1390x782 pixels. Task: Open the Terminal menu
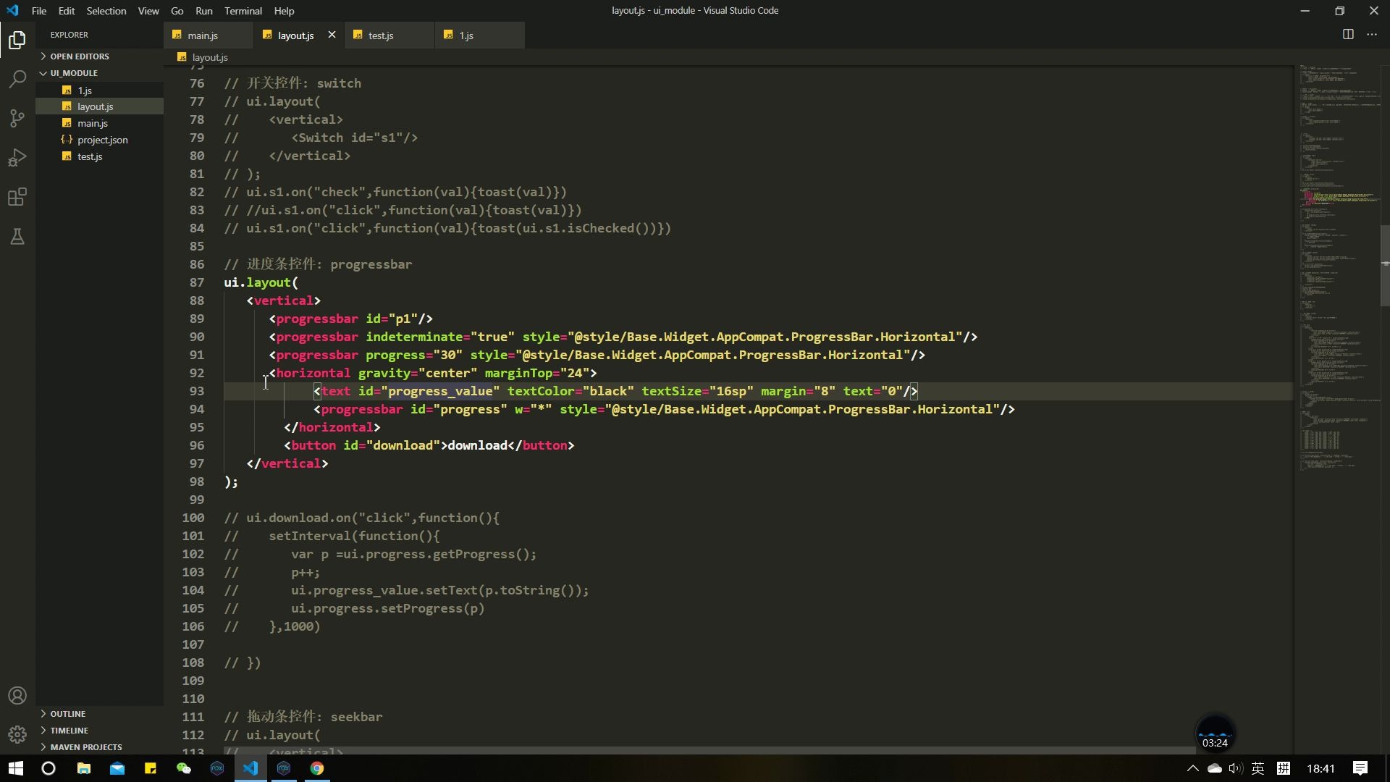pyautogui.click(x=243, y=11)
